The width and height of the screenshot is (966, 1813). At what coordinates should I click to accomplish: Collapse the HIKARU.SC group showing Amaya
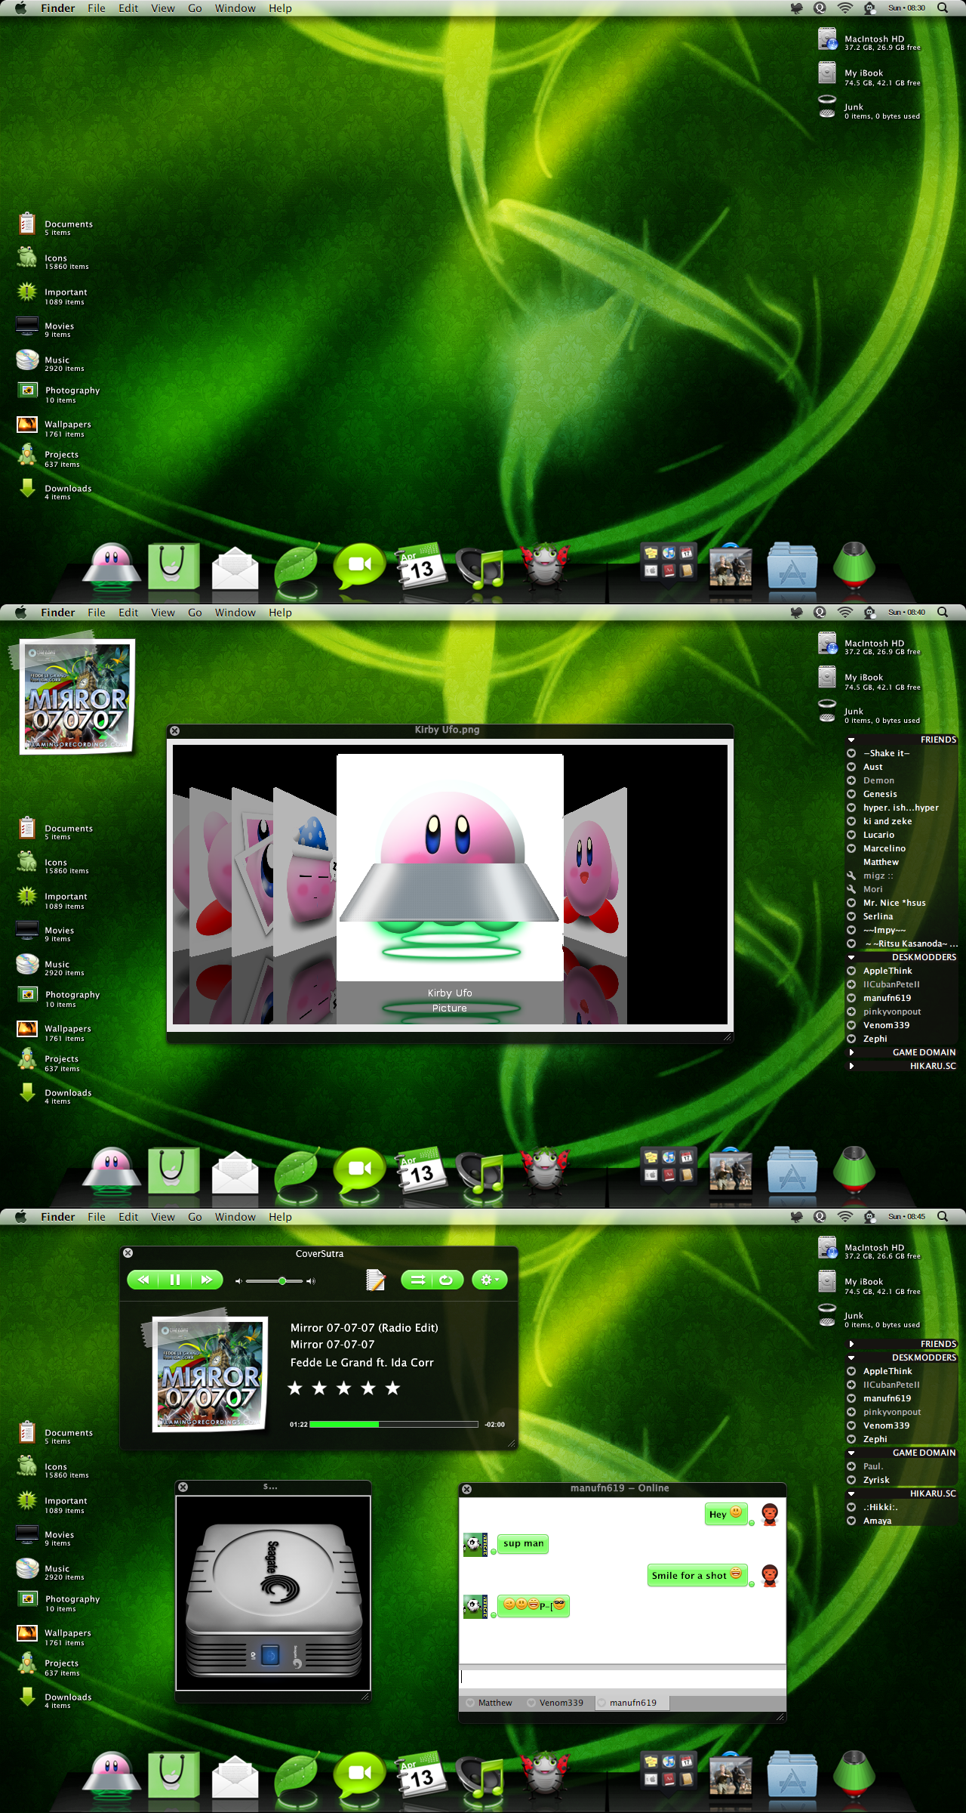click(x=851, y=1493)
